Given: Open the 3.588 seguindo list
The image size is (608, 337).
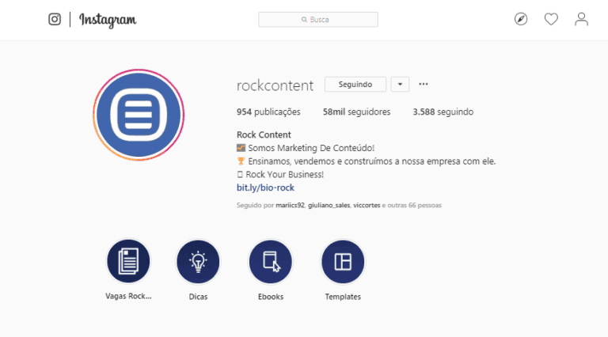Looking at the screenshot, I should point(443,112).
